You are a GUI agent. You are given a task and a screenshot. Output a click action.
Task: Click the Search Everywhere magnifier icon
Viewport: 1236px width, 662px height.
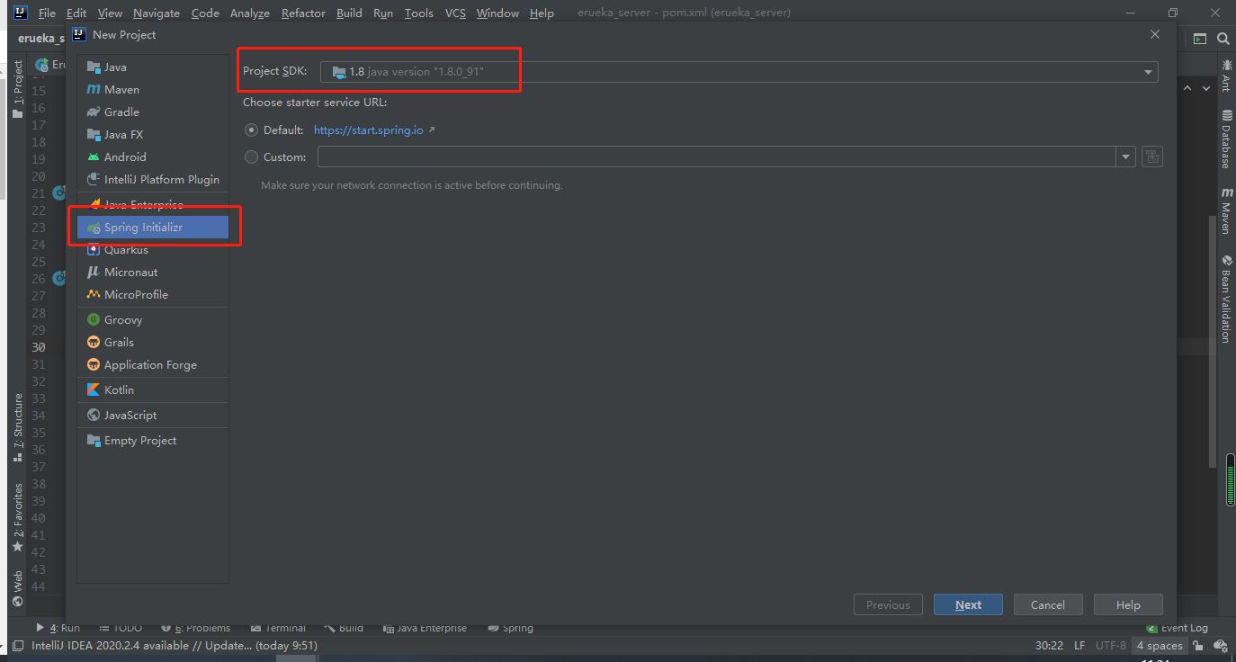[1223, 39]
